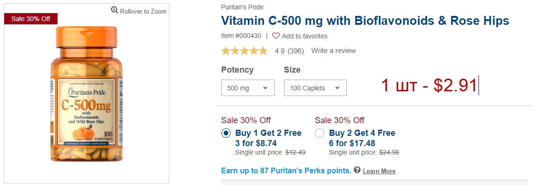Click the Puritan's Pride brand name

click(x=242, y=7)
